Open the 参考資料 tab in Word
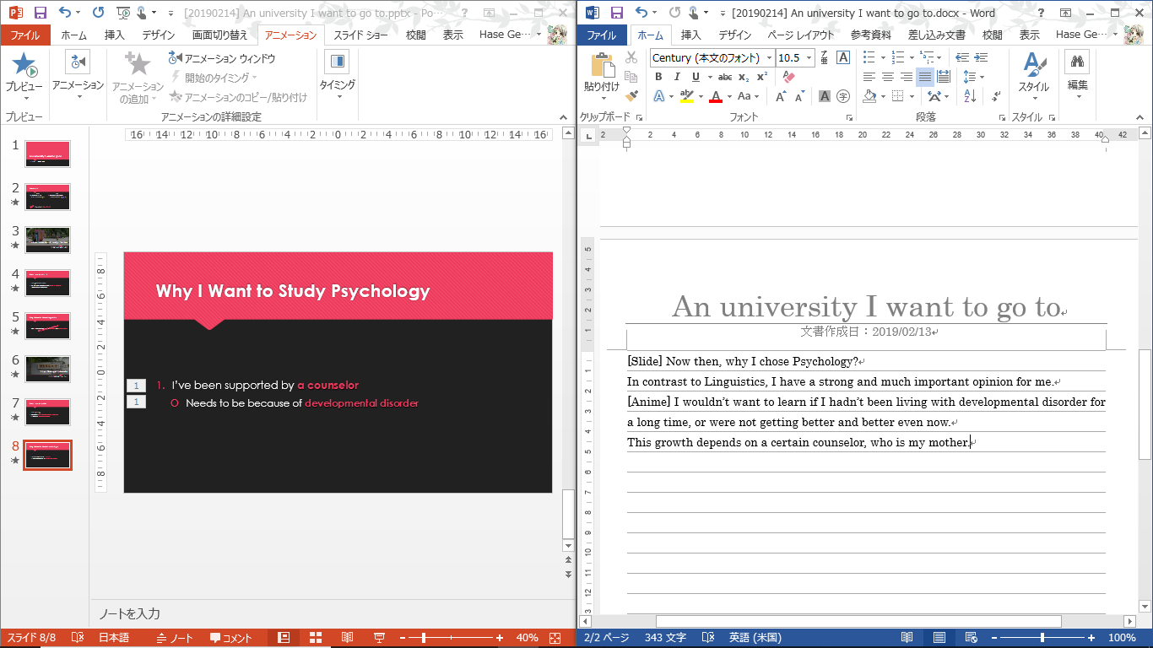 (872, 35)
